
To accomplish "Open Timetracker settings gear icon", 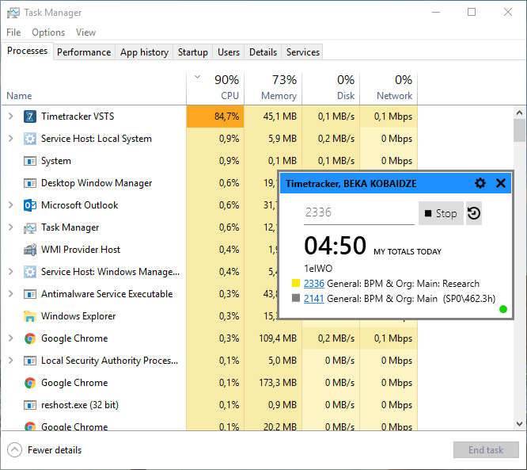I will coord(480,184).
